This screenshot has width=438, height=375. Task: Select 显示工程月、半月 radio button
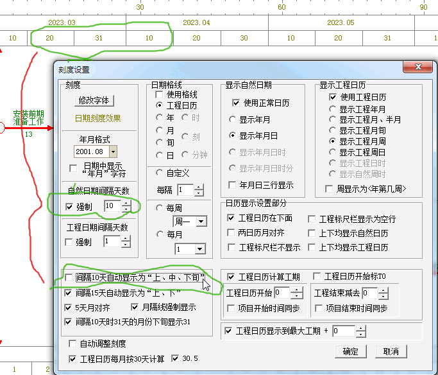(332, 119)
